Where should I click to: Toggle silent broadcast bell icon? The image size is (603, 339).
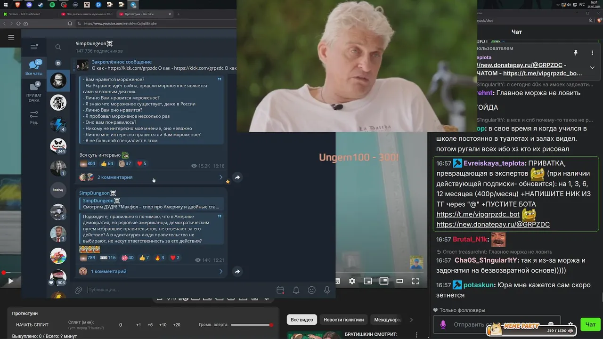coord(296,290)
